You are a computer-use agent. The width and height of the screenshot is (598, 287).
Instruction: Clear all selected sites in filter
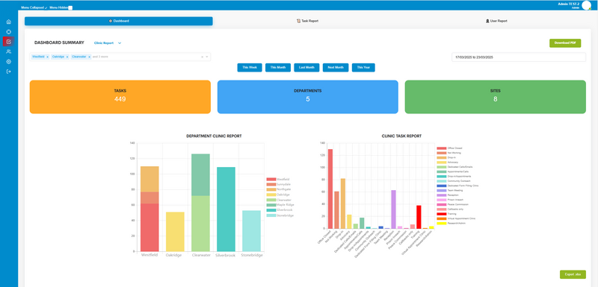point(203,57)
